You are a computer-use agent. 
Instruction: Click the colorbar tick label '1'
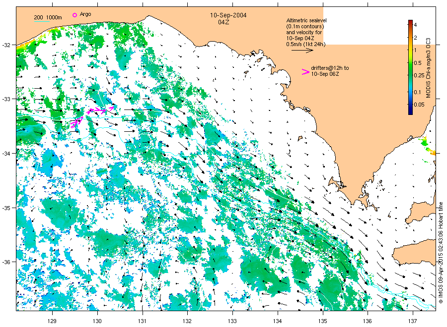click(x=415, y=51)
